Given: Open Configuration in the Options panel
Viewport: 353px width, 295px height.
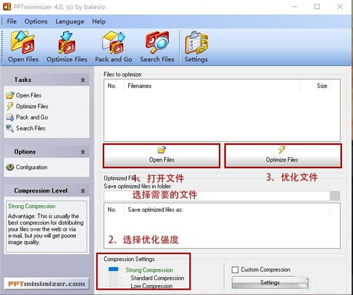Looking at the screenshot, I should click(x=26, y=167).
